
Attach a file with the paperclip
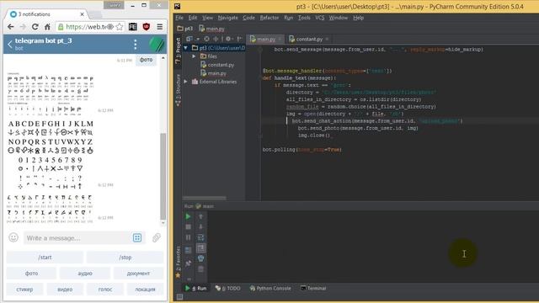click(x=157, y=237)
